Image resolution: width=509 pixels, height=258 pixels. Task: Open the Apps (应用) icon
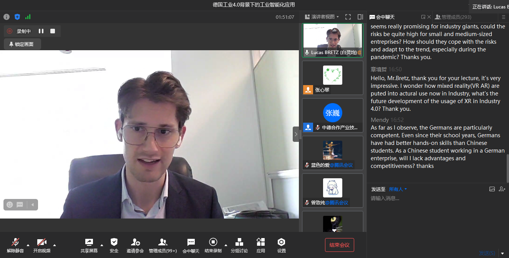click(x=261, y=245)
